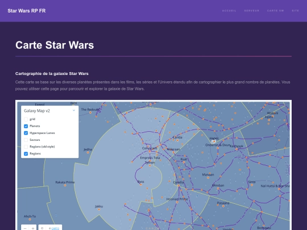The image size is (307, 230).
Task: Click the 'Nal Hutta & Nar Sha' map label
Action: tap(275, 186)
